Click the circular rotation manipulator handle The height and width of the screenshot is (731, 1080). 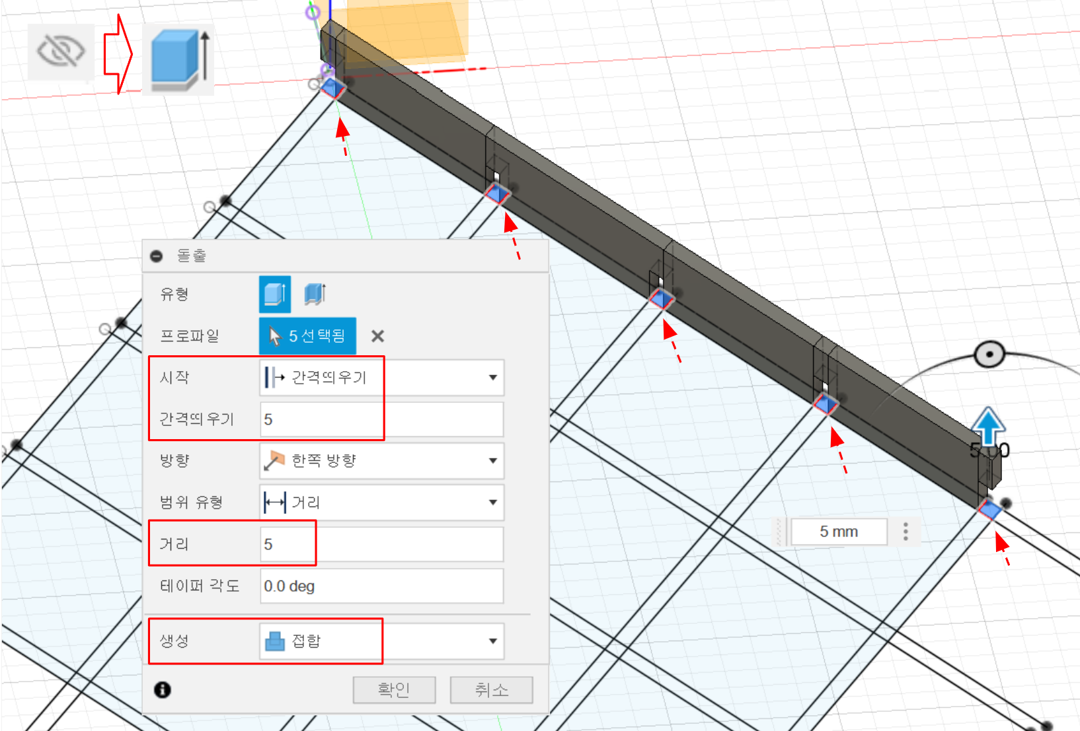[x=989, y=355]
